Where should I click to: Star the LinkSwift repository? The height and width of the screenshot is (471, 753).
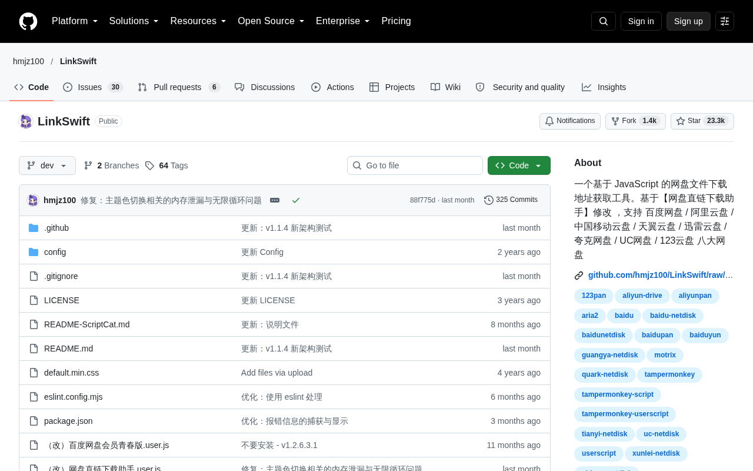click(x=702, y=121)
